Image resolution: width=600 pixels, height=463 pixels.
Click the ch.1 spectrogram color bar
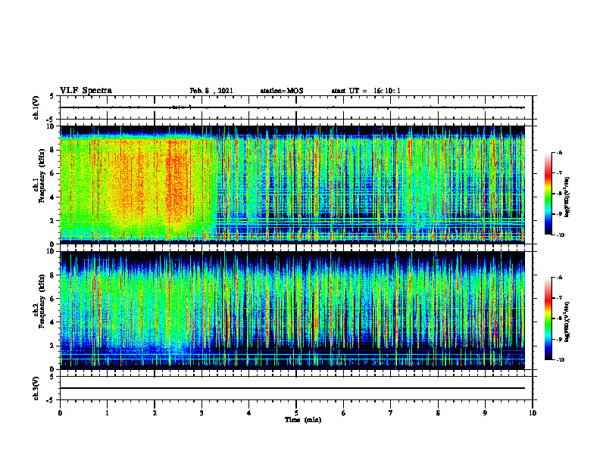coord(548,194)
